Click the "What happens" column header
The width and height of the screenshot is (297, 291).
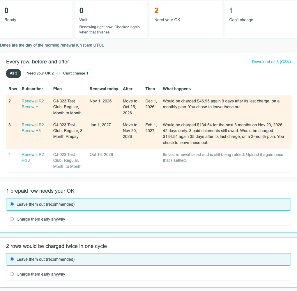[x=177, y=89]
